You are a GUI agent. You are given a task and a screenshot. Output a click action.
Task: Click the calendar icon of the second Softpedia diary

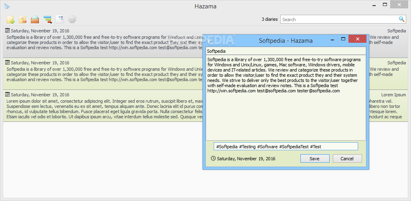coord(7,62)
